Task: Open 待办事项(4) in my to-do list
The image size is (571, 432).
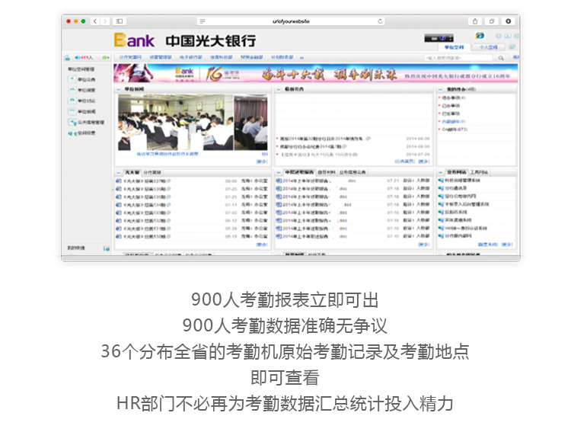Action: 454,98
